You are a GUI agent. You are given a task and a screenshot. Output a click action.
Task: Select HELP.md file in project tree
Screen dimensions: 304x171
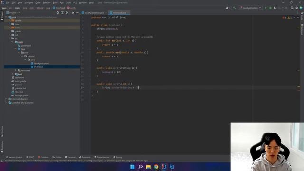[18, 92]
